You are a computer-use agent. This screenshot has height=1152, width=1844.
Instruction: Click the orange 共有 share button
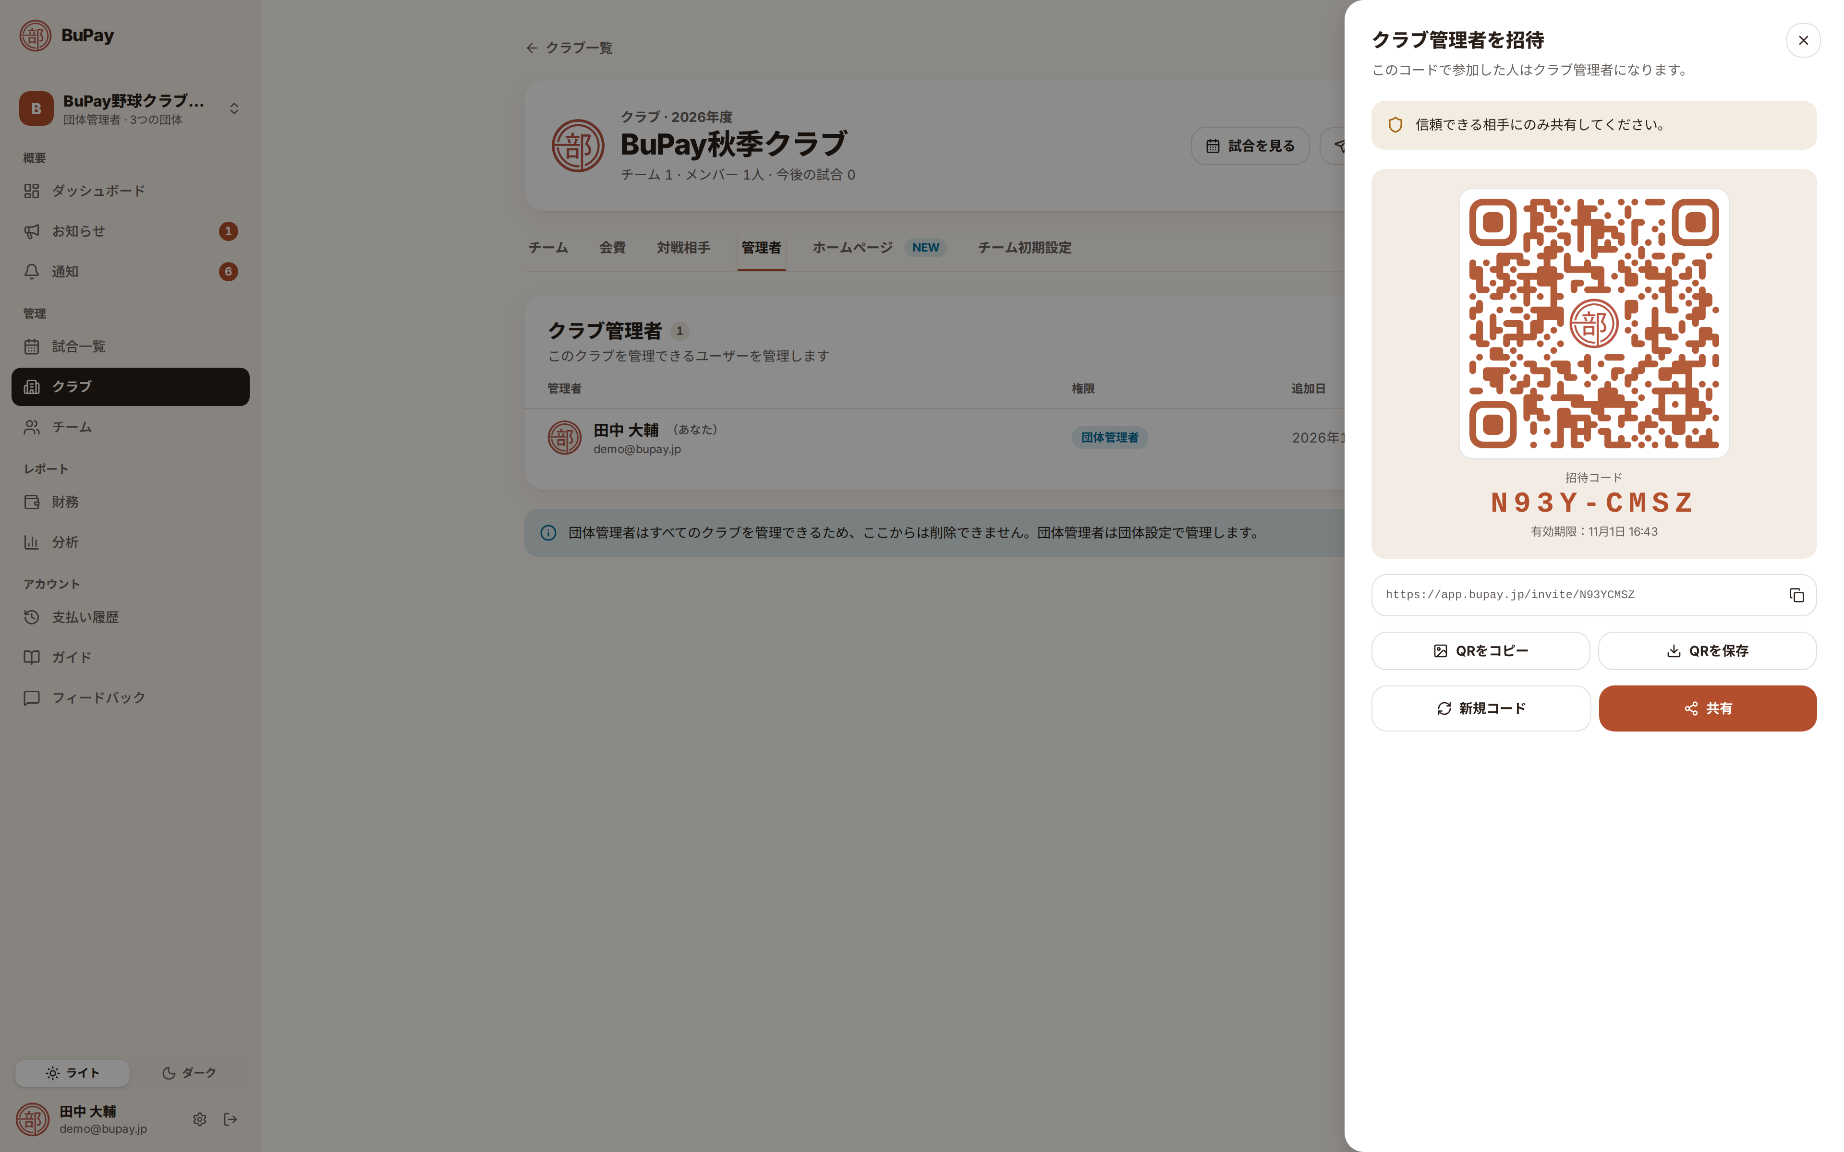pyautogui.click(x=1707, y=708)
